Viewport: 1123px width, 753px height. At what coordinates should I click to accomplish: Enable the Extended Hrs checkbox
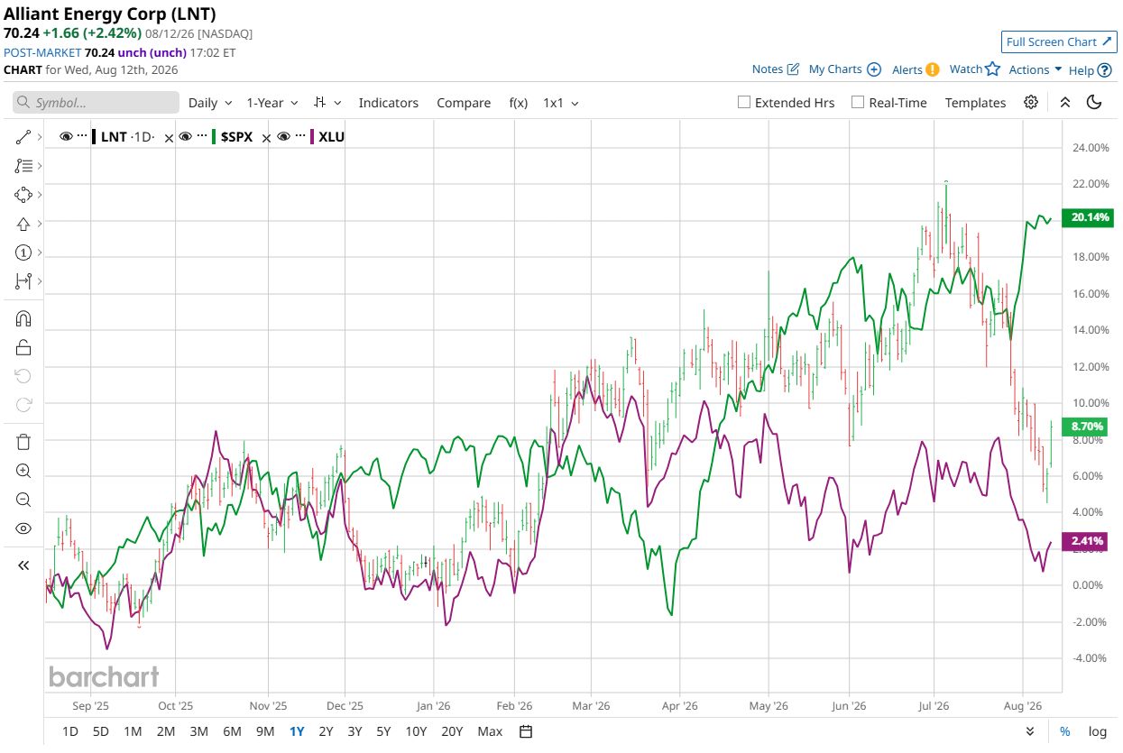coord(744,102)
